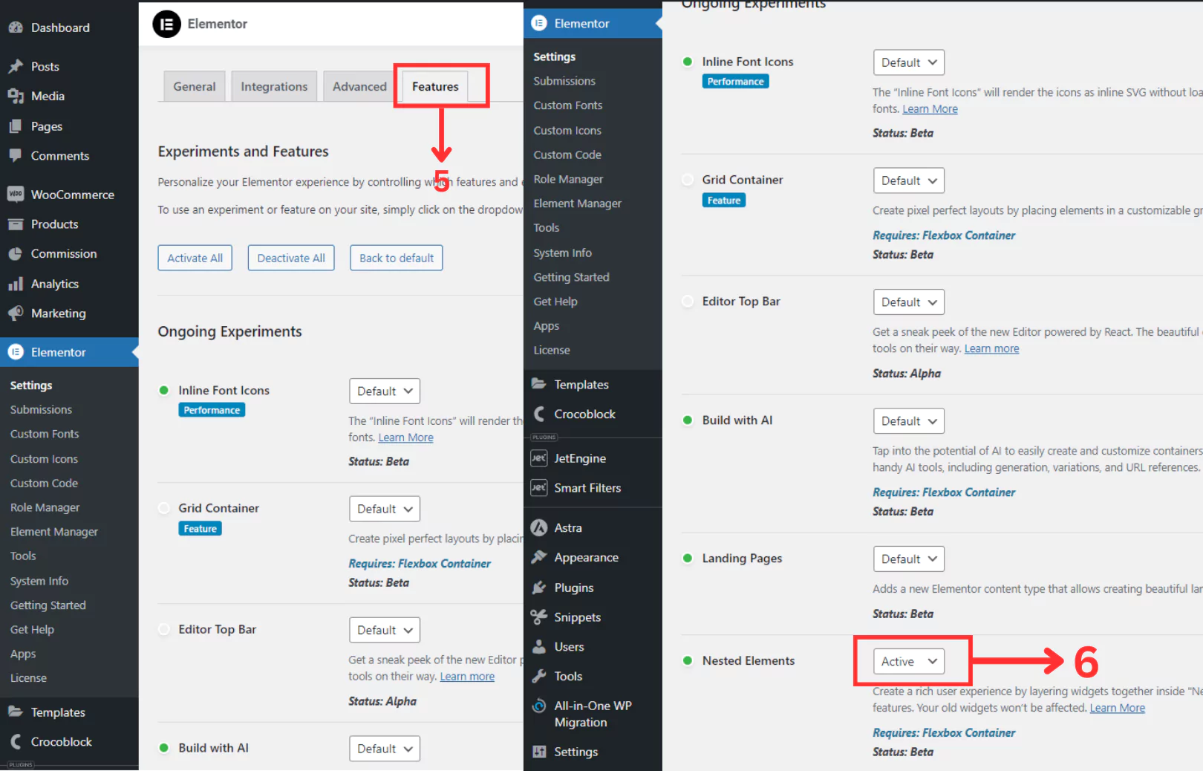Image resolution: width=1203 pixels, height=771 pixels.
Task: Click the Deactivate All button
Action: coord(291,258)
